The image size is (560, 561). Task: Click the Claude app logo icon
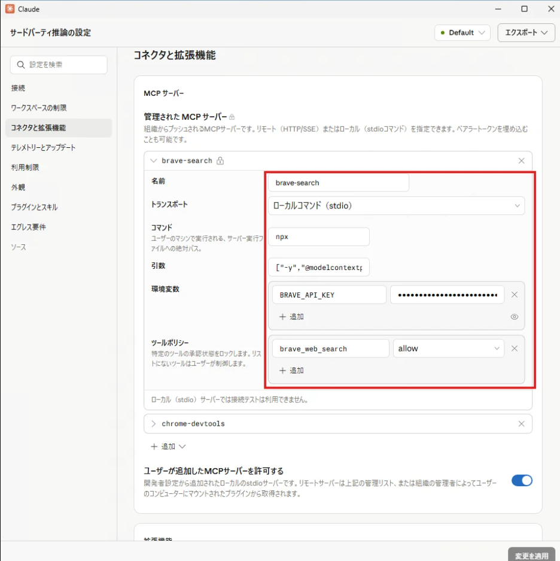(10, 9)
